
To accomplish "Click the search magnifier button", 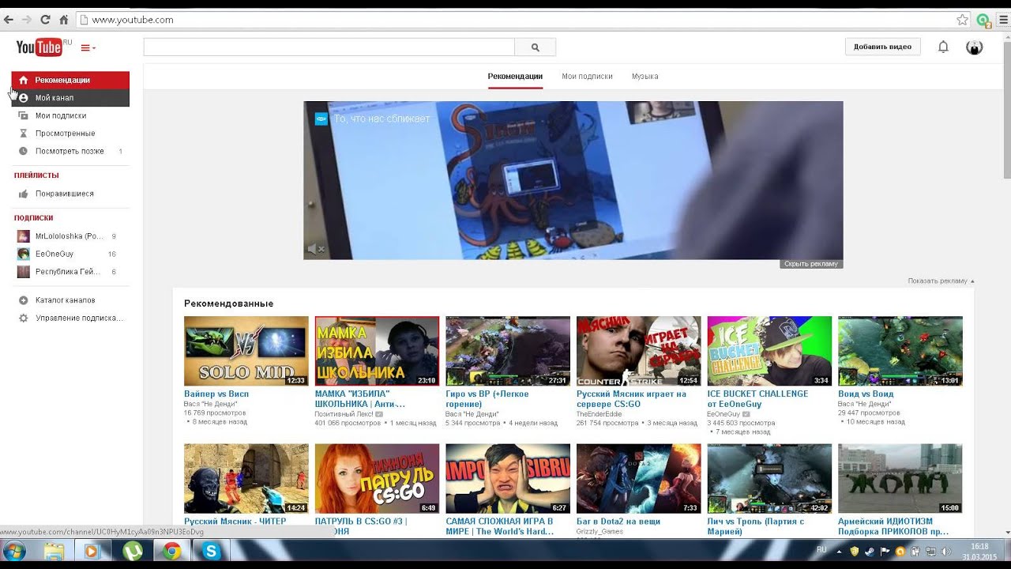I will 535,47.
